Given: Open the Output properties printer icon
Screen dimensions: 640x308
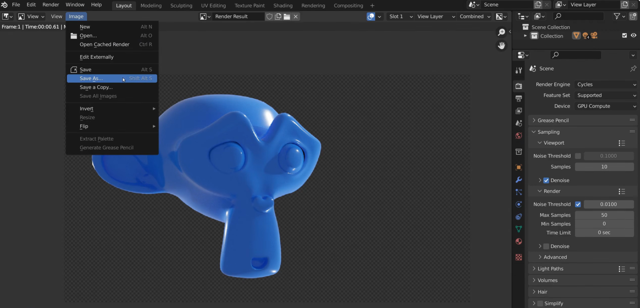Looking at the screenshot, I should point(519,98).
